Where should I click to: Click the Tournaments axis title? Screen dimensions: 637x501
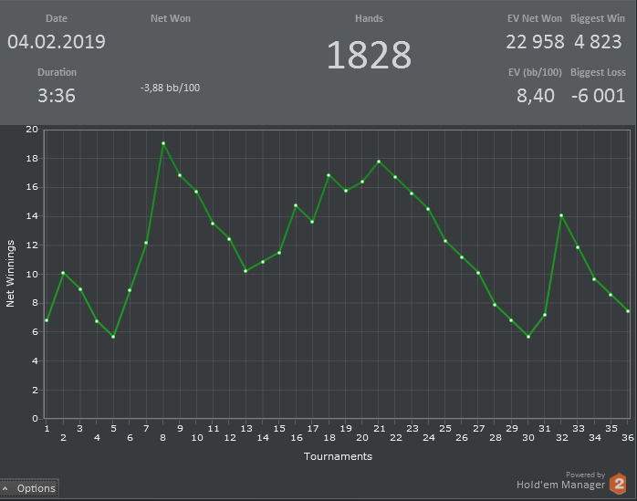point(338,456)
